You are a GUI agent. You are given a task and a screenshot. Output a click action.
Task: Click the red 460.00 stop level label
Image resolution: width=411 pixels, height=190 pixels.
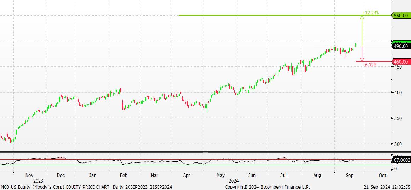[x=401, y=62]
